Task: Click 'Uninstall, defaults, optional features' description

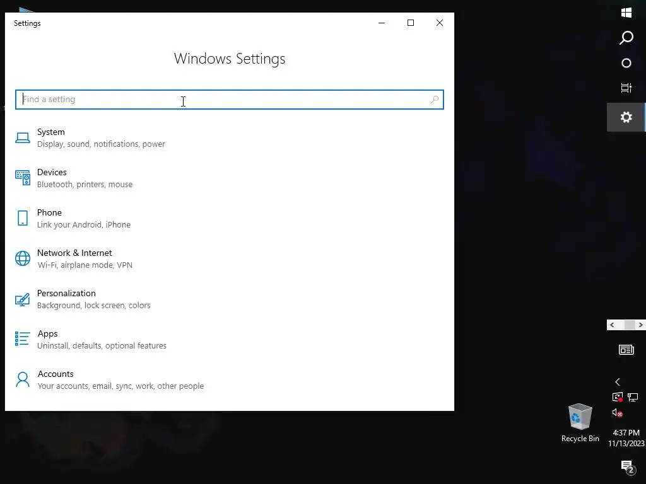Action: click(102, 346)
